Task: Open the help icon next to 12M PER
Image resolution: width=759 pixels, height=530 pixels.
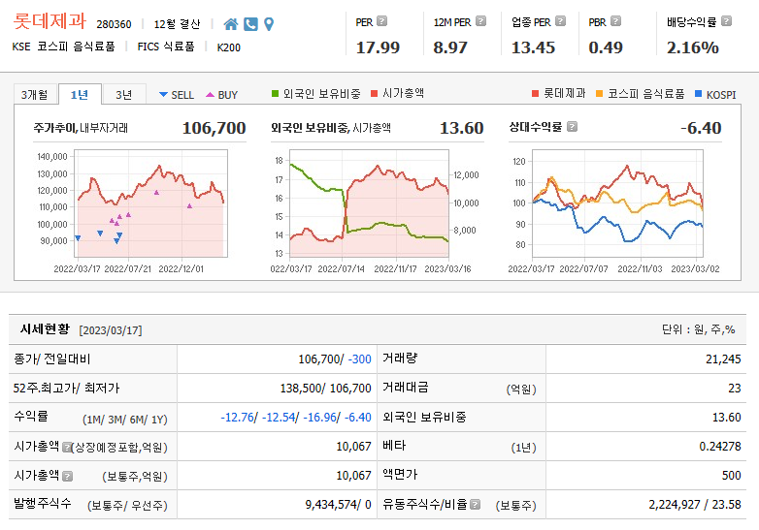Action: 480,21
